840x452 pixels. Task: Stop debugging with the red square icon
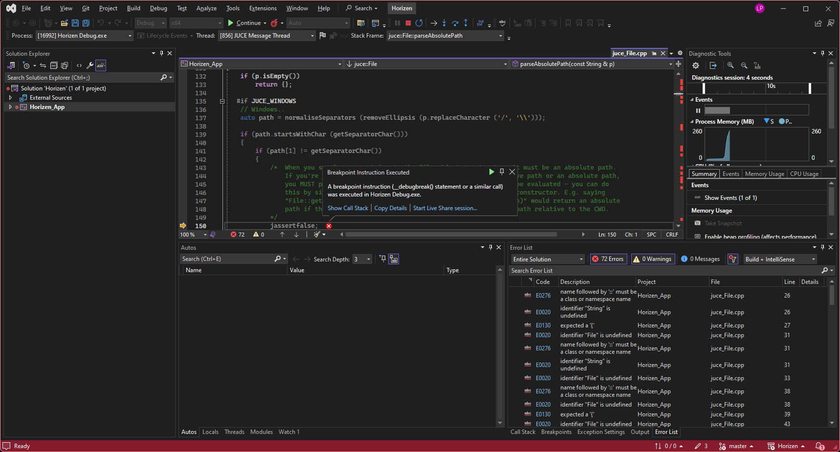click(408, 23)
